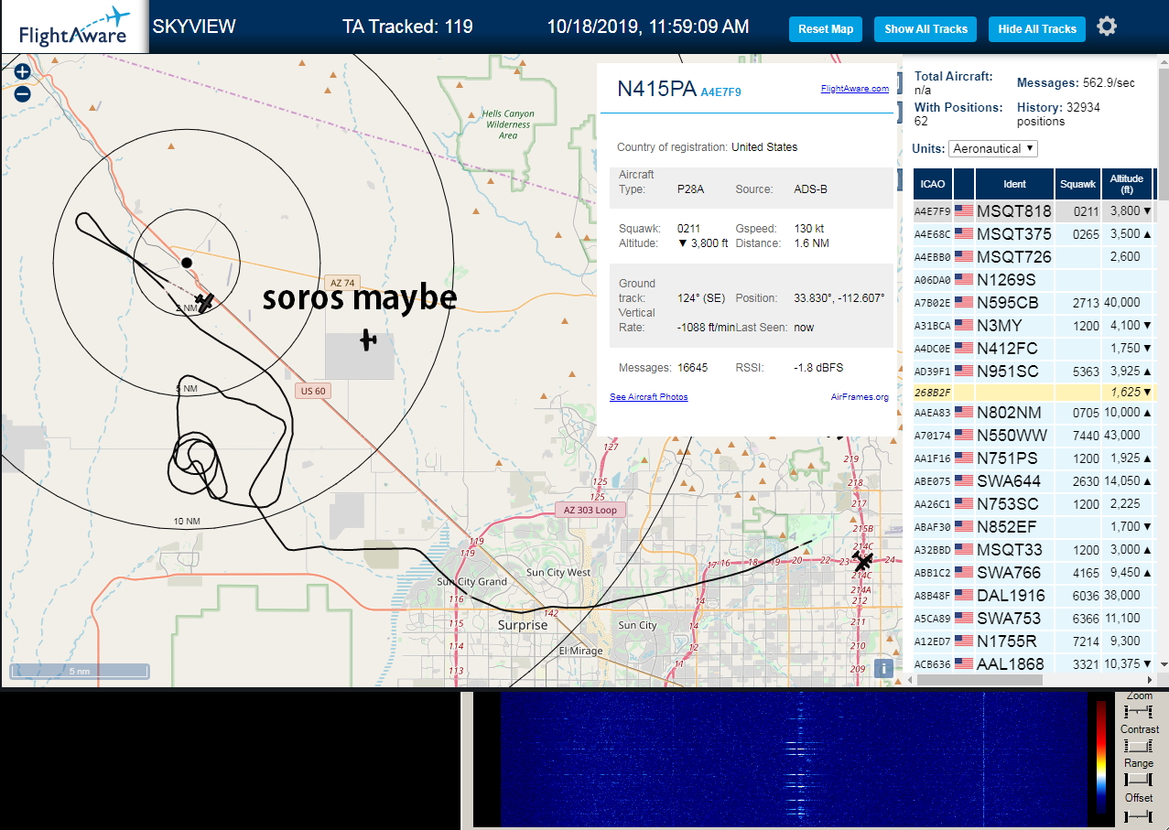Adjust the waterfall Range slider

(1139, 779)
